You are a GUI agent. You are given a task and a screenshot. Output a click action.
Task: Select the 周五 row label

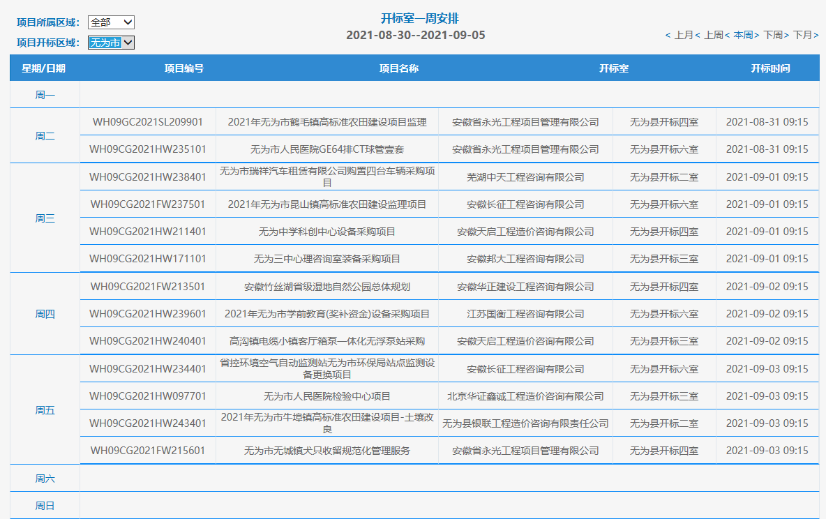[45, 410]
